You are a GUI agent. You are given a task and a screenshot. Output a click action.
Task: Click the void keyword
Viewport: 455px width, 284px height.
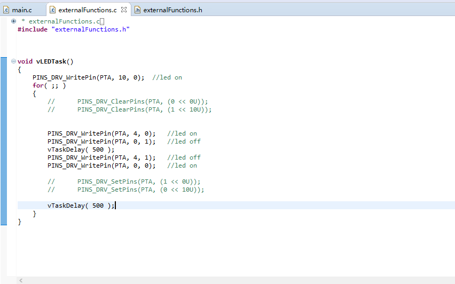[25, 61]
